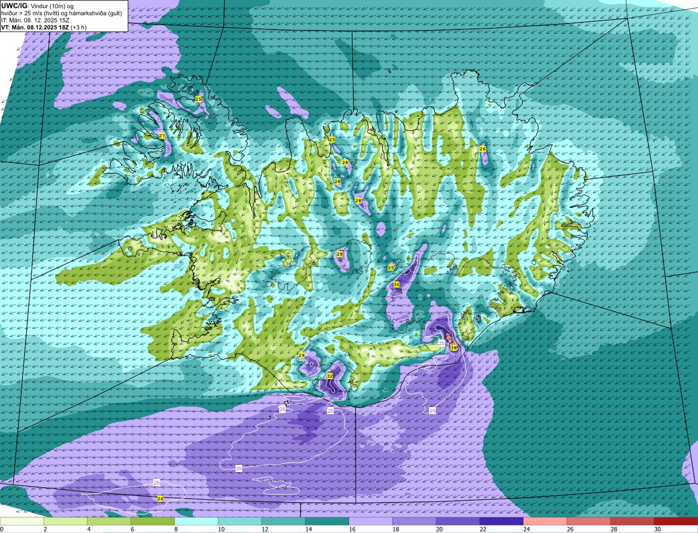698x533 pixels.
Task: Click the 2–4 m/s light green legend swatch
Action: pyautogui.click(x=65, y=521)
